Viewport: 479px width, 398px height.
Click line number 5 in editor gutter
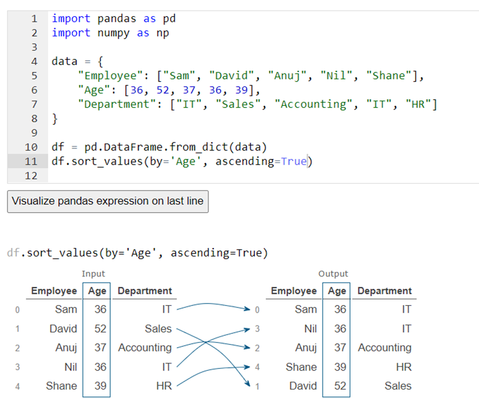(34, 76)
